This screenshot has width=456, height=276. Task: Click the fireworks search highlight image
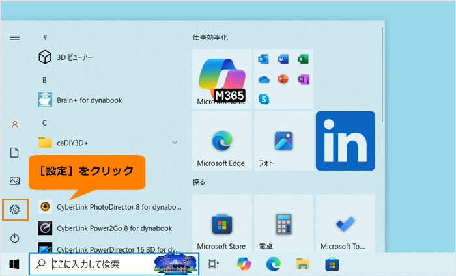[176, 264]
